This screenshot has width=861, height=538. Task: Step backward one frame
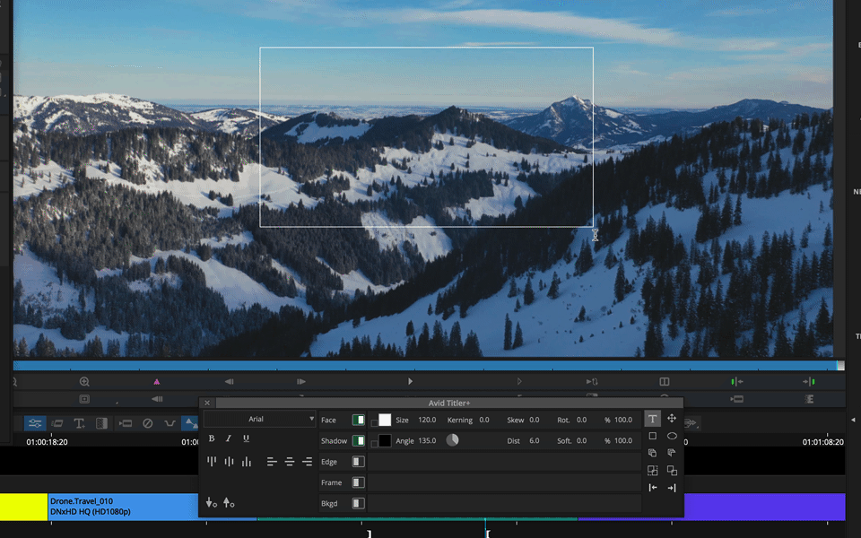[230, 382]
